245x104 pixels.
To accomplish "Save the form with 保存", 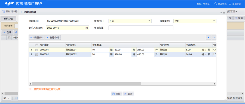I will pyautogui.click(x=117, y=94).
